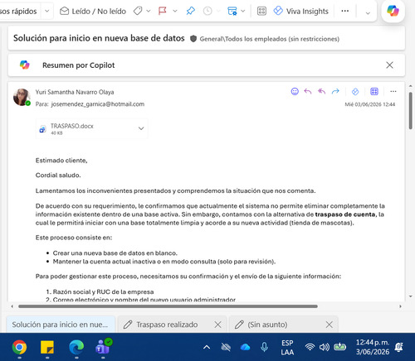This screenshot has height=361, width=415.
Task: Click the message date Mié 03/06/2026 12:44
Action: (369, 104)
